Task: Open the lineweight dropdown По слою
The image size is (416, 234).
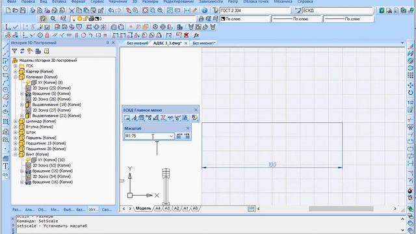Action: click(x=348, y=19)
